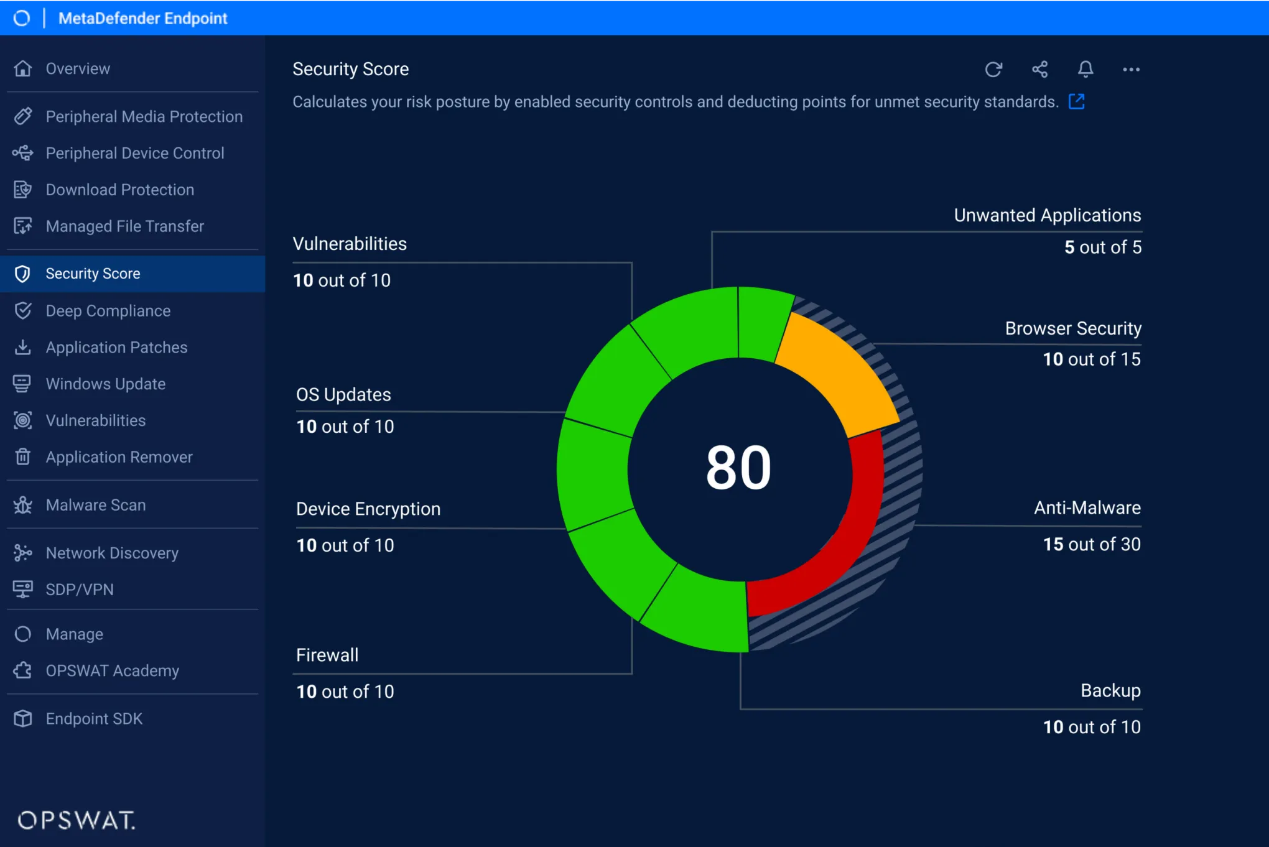Click the Endpoint SDK sidebar item
This screenshot has height=847, width=1269.
[x=94, y=718]
